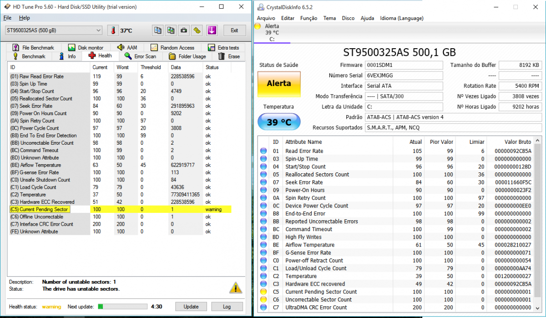Click the Firmware field showing 0001SDM1
The width and height of the screenshot is (546, 318).
404,65
